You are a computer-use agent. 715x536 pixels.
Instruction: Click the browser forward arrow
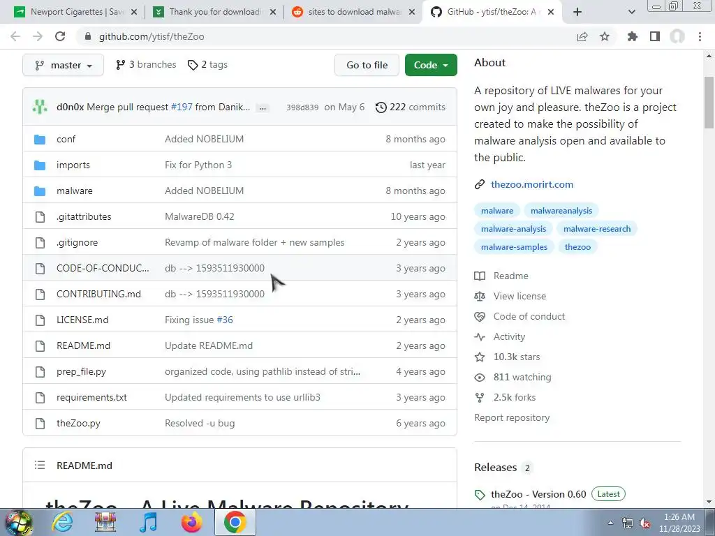(x=38, y=36)
